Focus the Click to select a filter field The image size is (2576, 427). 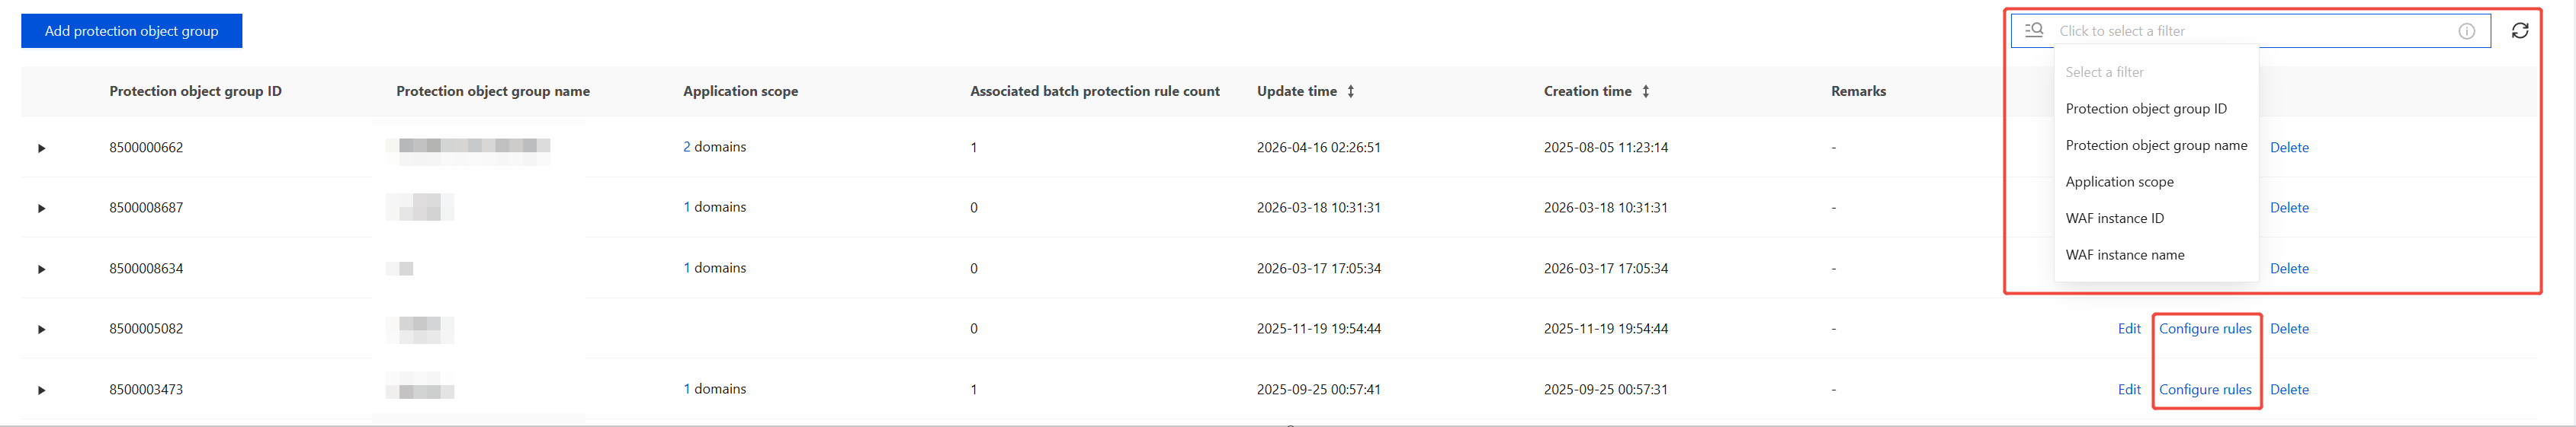(2250, 31)
